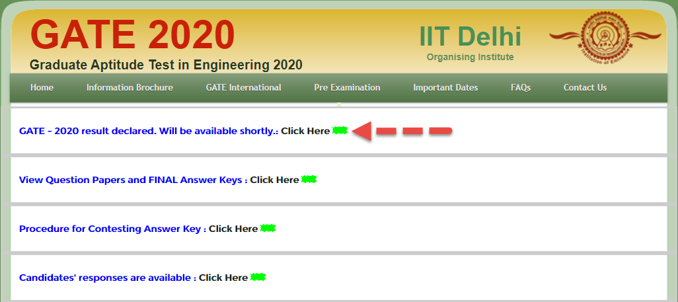This screenshot has height=302, width=678.
Task: Open the FAQs menu item
Action: pyautogui.click(x=521, y=87)
